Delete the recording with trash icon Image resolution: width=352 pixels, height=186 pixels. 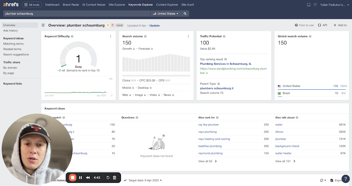click(x=114, y=178)
